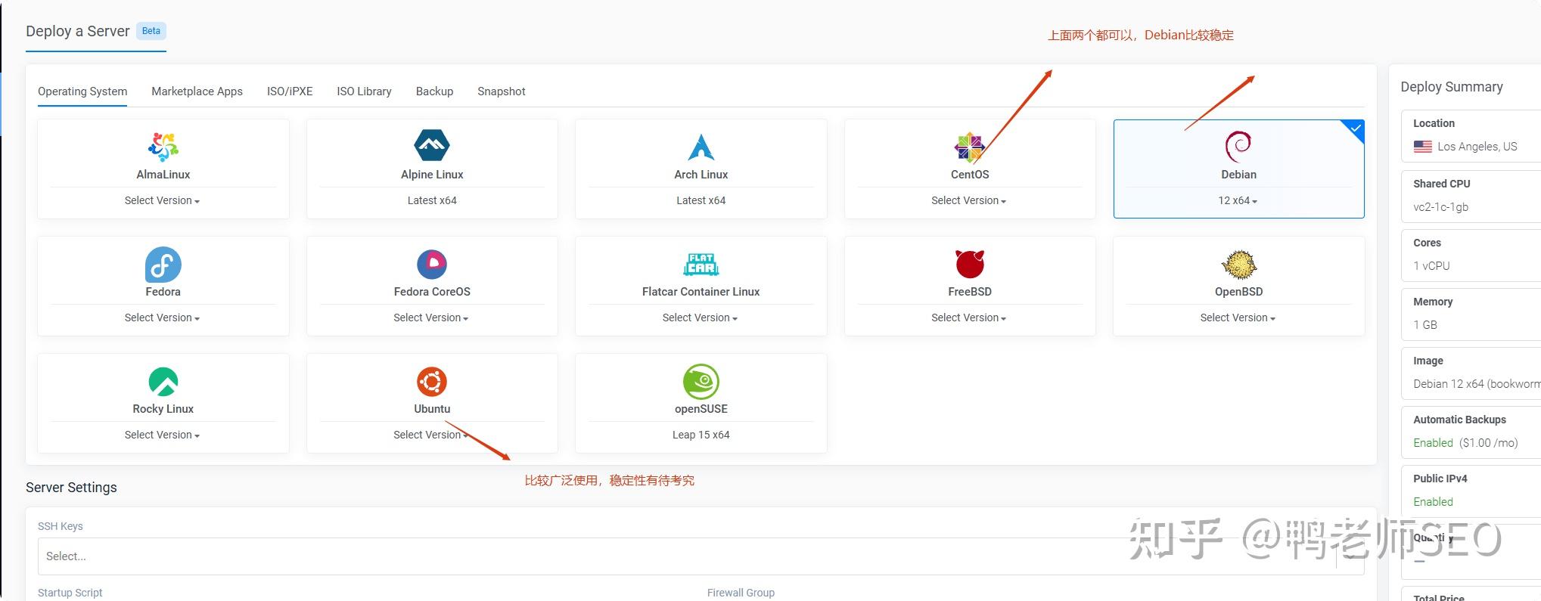
Task: Click the 1 vCPU cores value
Action: [1431, 266]
